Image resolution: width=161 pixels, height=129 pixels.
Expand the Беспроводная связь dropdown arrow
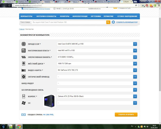pyautogui.click(x=135, y=90)
